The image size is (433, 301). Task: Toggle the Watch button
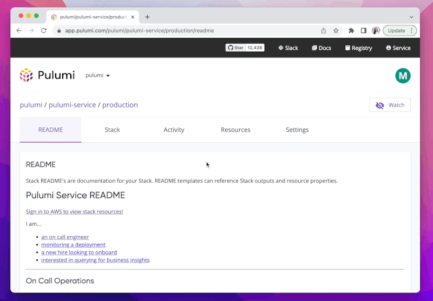(390, 105)
